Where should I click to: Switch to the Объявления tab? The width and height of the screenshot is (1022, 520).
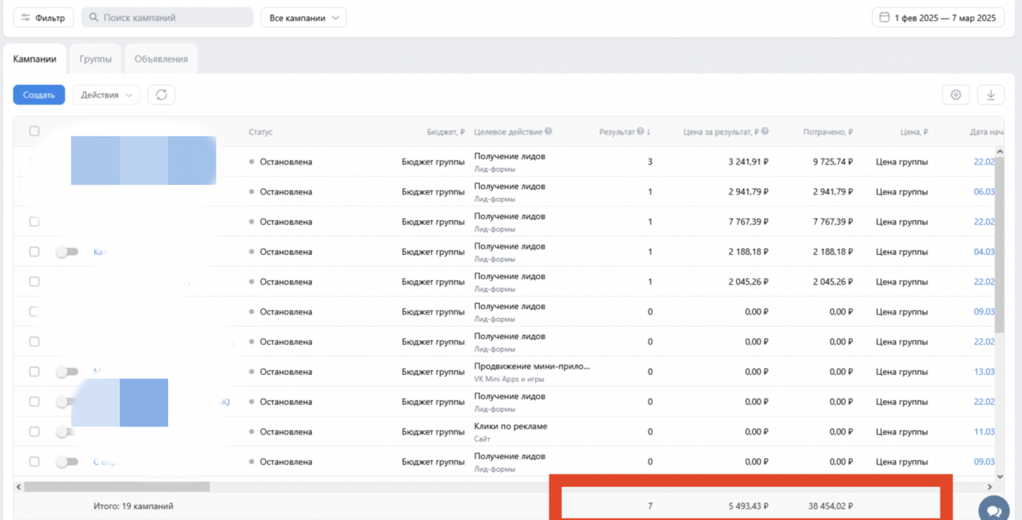[161, 59]
